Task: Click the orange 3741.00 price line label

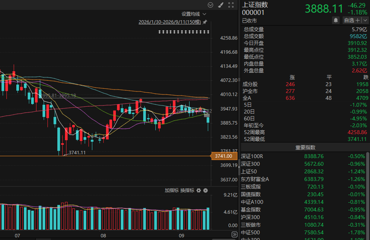Action: click(x=224, y=156)
